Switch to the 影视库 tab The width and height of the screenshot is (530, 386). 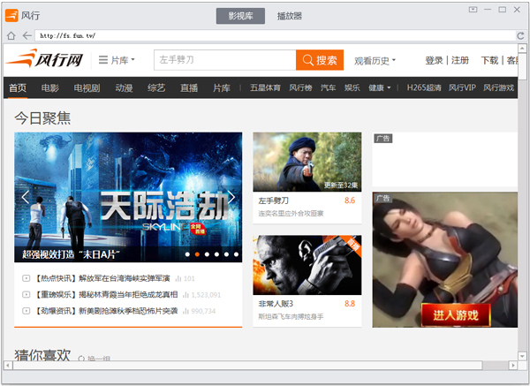240,16
